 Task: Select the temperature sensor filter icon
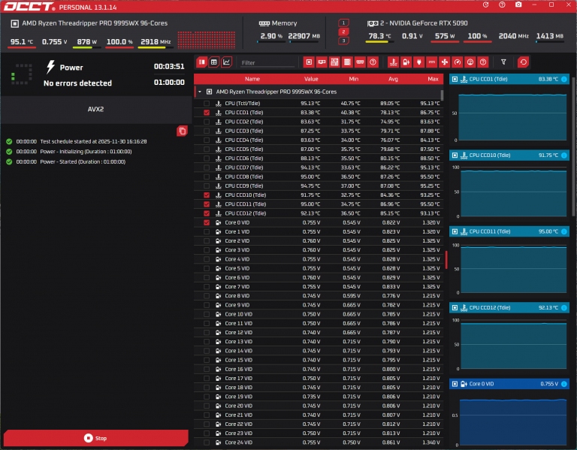393,62
